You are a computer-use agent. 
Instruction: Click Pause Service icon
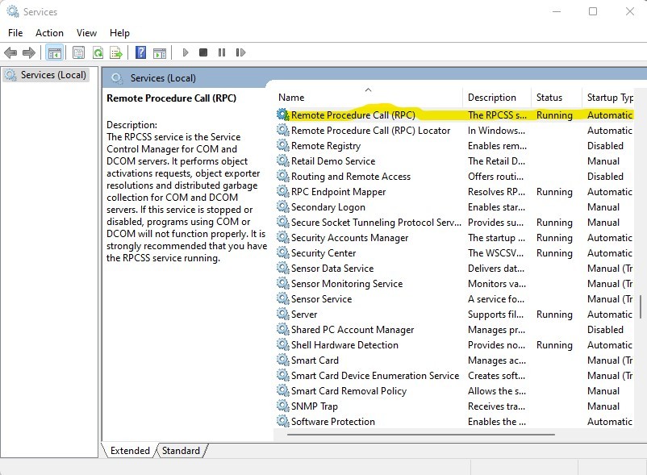222,52
